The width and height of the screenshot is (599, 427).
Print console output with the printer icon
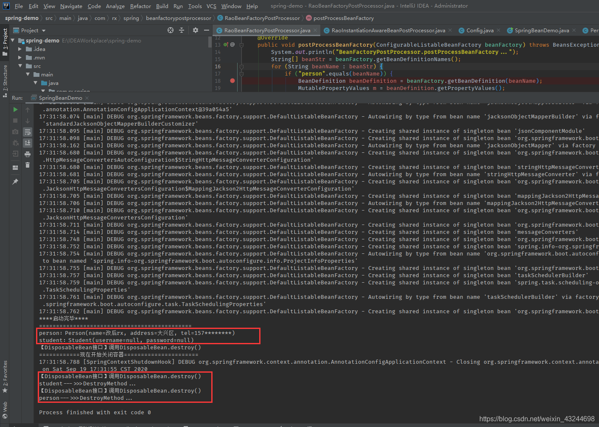coord(28,154)
